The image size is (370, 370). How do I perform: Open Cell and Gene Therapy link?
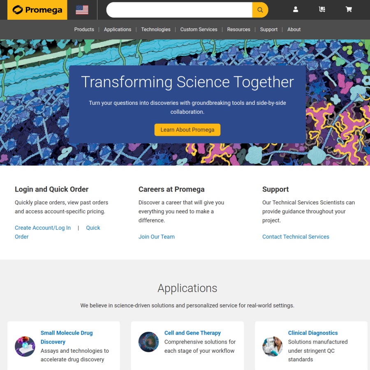tap(192, 333)
